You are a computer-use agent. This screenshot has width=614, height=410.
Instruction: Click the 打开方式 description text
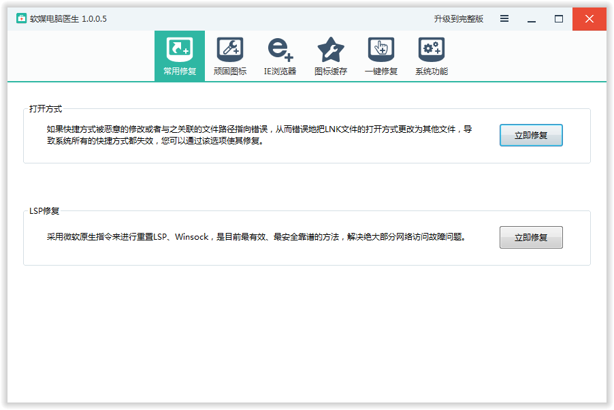[259, 135]
